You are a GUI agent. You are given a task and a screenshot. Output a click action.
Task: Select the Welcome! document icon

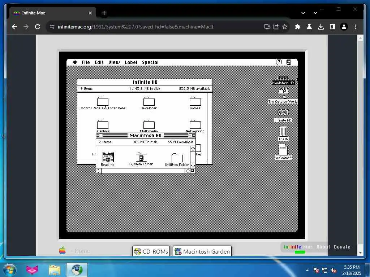pos(283,152)
